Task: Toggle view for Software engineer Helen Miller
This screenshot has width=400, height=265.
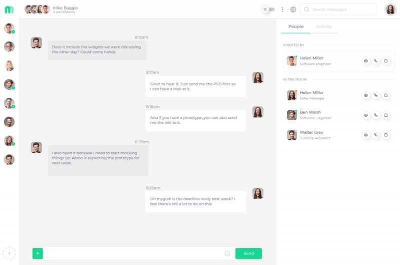Action: (365, 61)
